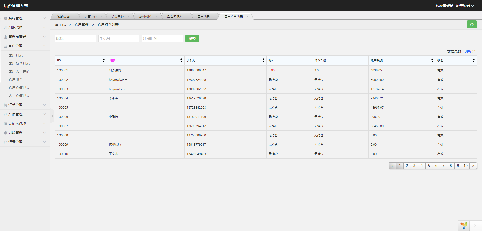Sort by 账户余额 column arrows
This screenshot has width=482, height=231.
[432, 60]
